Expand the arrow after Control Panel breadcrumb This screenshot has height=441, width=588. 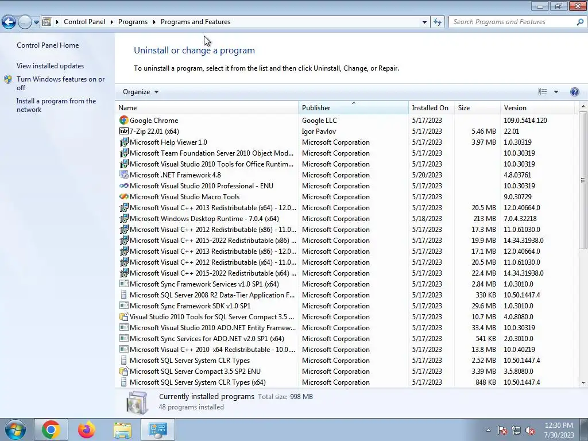pyautogui.click(x=112, y=22)
